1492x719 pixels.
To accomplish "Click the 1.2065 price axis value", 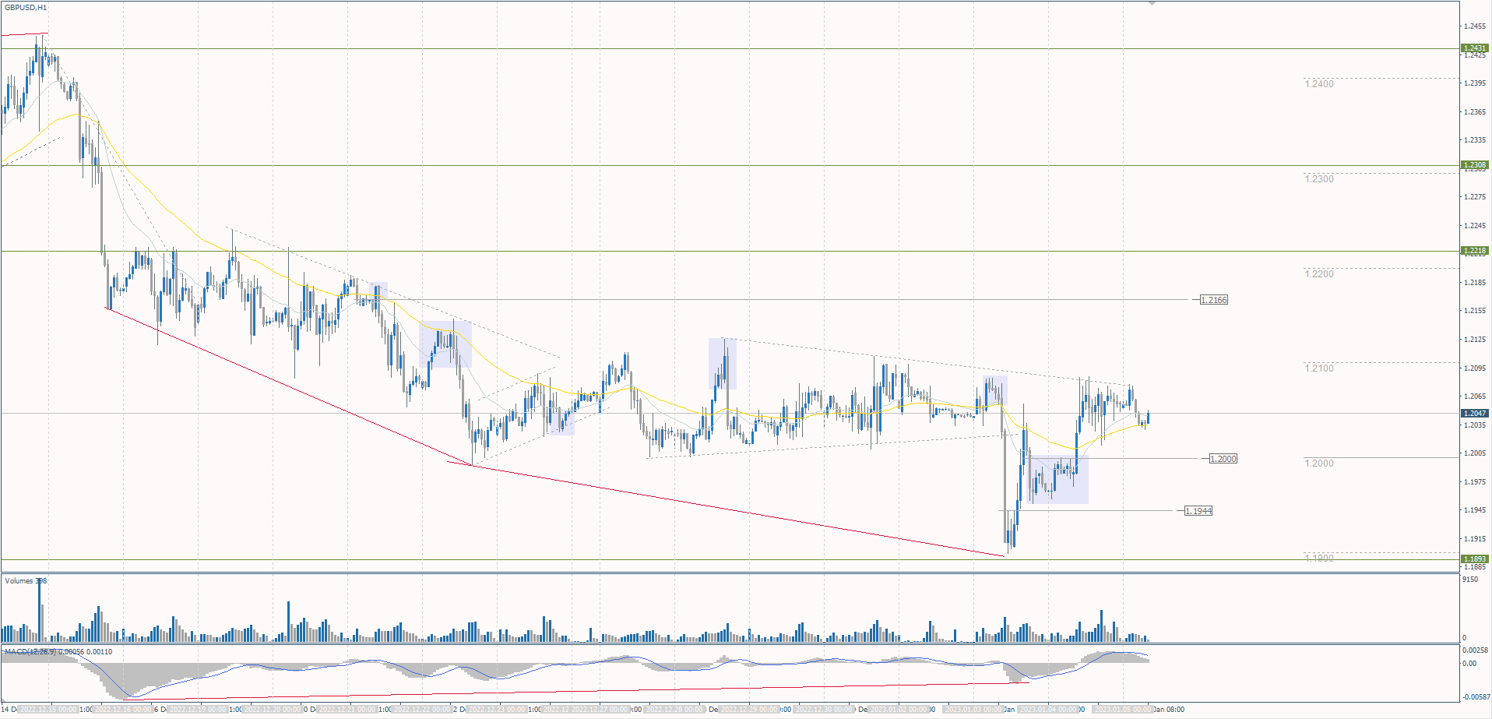I will (1475, 397).
